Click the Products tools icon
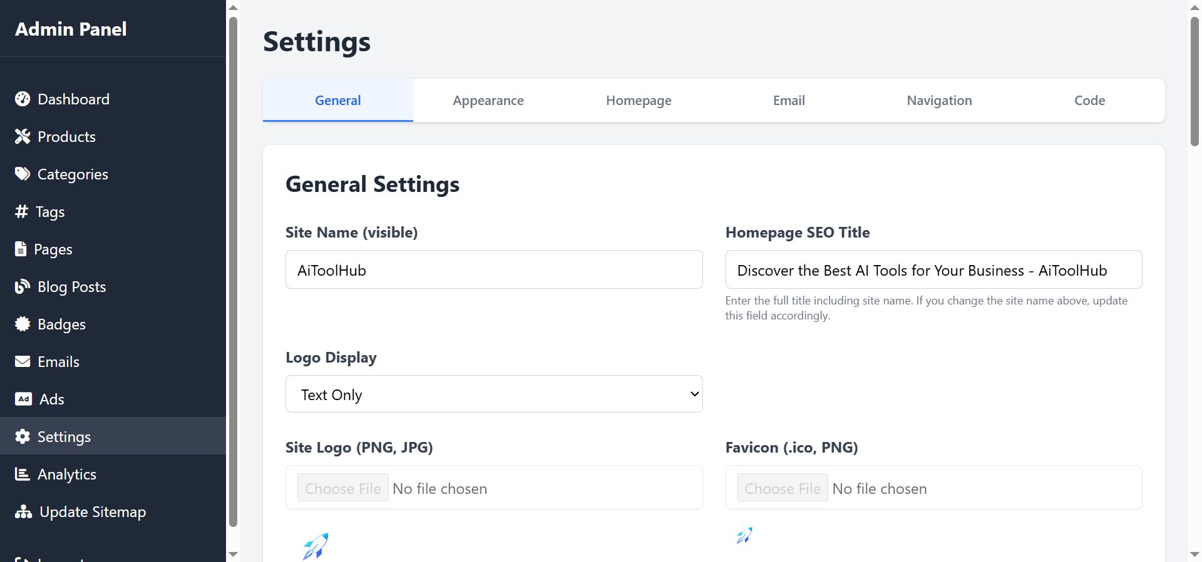The image size is (1202, 562). [23, 136]
